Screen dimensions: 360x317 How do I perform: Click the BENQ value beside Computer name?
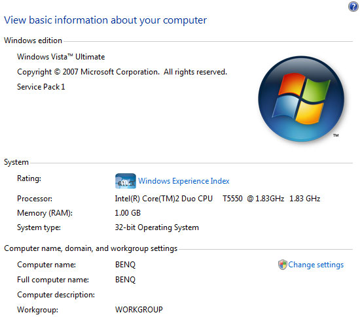pos(126,265)
